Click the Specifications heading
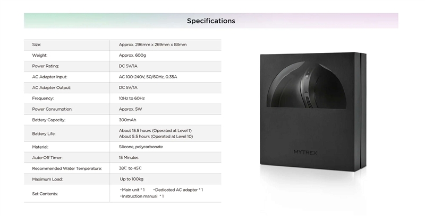The width and height of the screenshot is (425, 216). [x=211, y=21]
